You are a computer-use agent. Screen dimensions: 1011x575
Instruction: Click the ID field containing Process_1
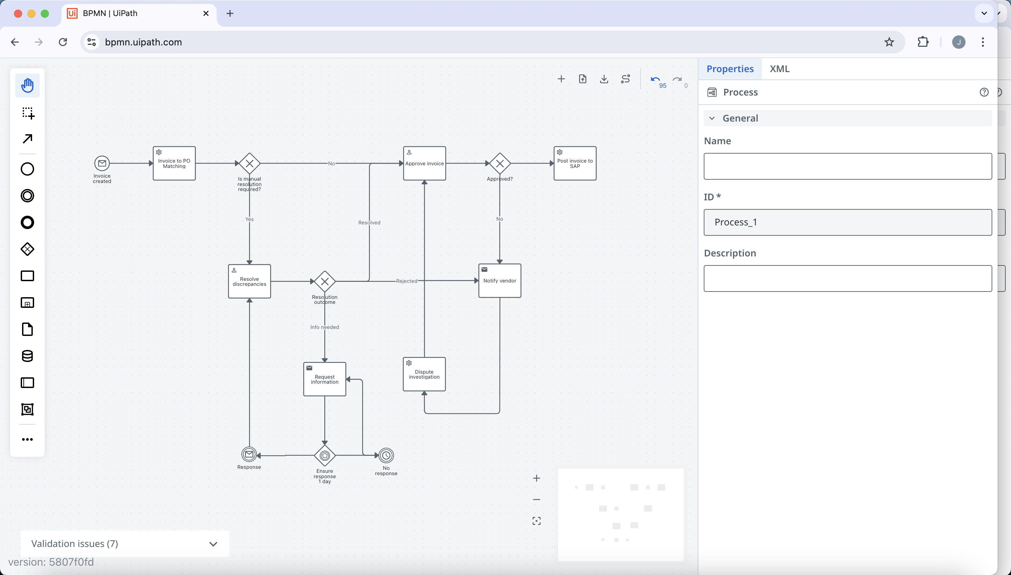click(848, 222)
